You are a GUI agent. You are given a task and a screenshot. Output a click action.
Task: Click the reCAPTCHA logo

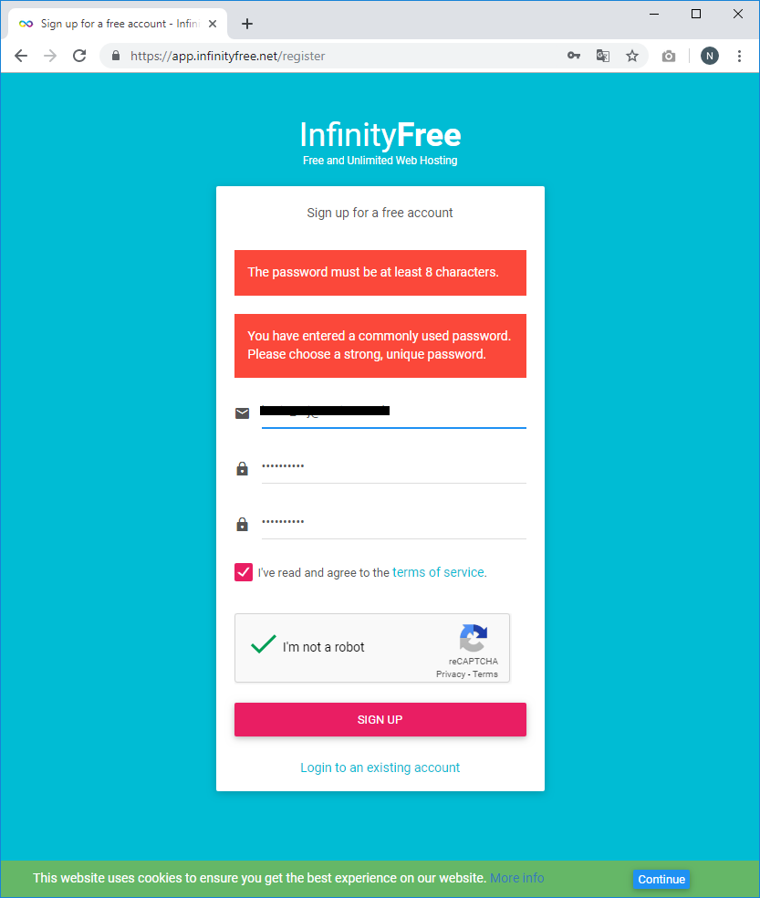coord(474,638)
